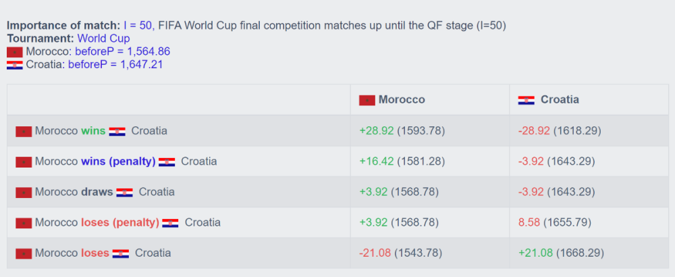Click the +21.08 (1668.29) Croatia cell
This screenshot has height=277, width=675.
(x=562, y=253)
